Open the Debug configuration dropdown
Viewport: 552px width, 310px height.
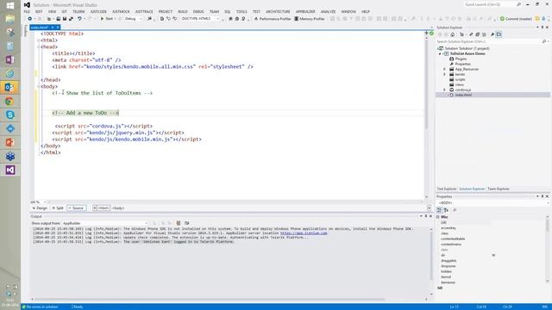133,19
